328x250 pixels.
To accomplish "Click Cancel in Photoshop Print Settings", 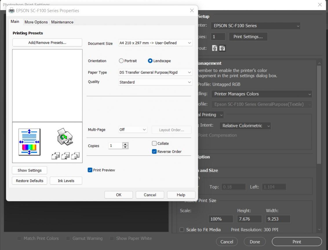I will click(227, 242).
